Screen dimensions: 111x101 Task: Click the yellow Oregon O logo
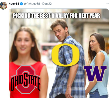click(x=65, y=55)
